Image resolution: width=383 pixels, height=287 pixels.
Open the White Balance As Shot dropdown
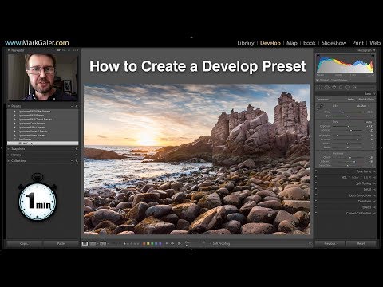(363, 106)
